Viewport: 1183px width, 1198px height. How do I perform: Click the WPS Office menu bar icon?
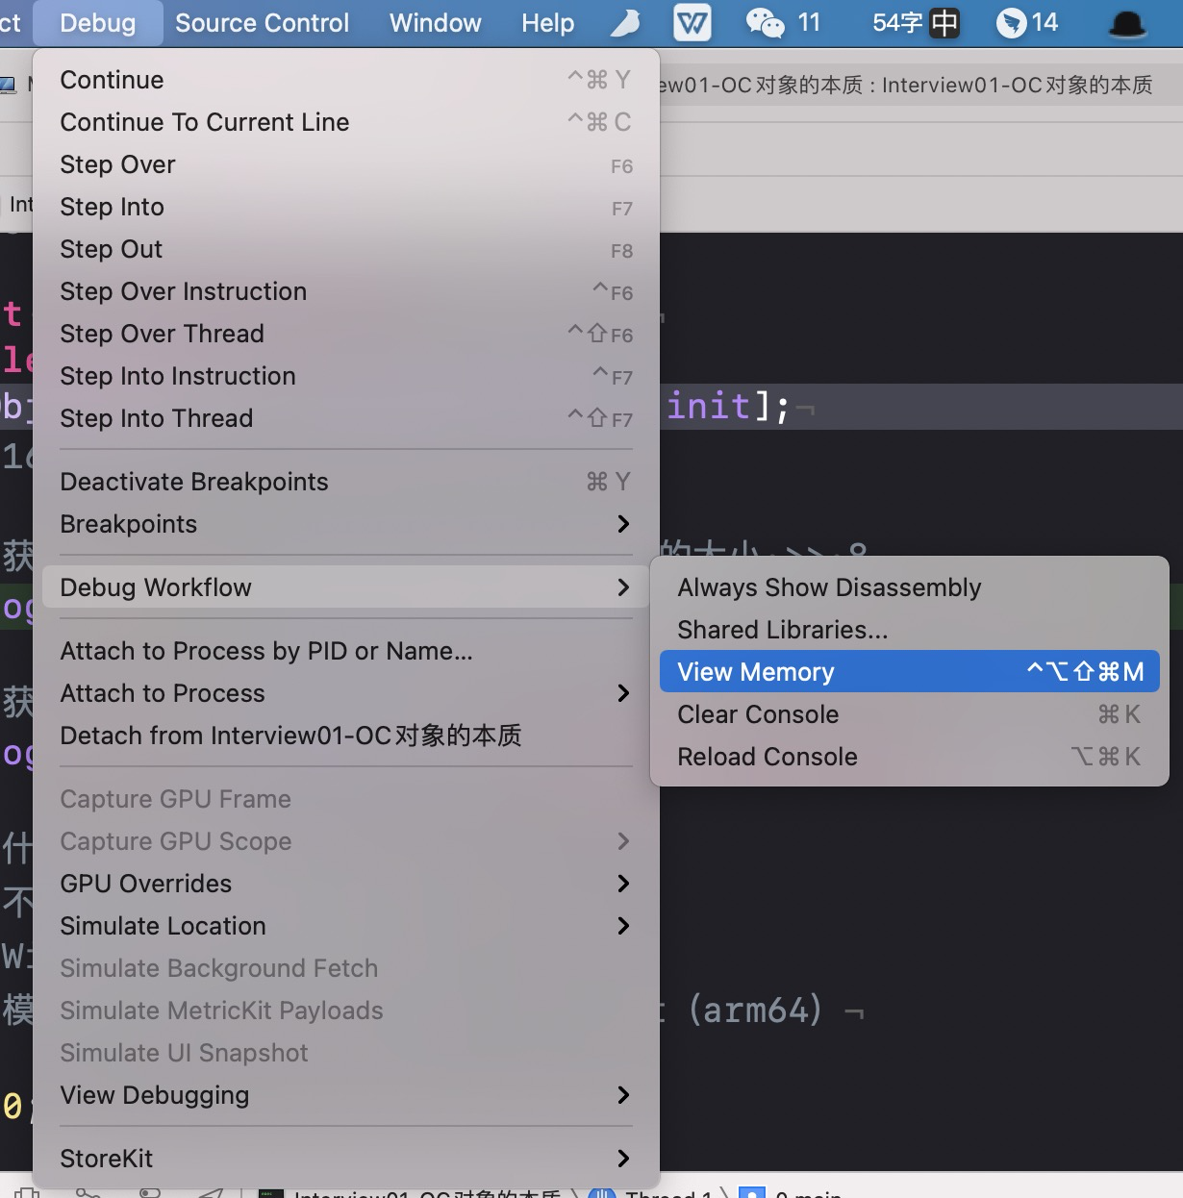point(692,23)
